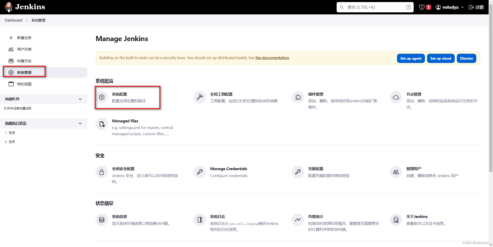Click the 系统日志 journal icon

200,220
